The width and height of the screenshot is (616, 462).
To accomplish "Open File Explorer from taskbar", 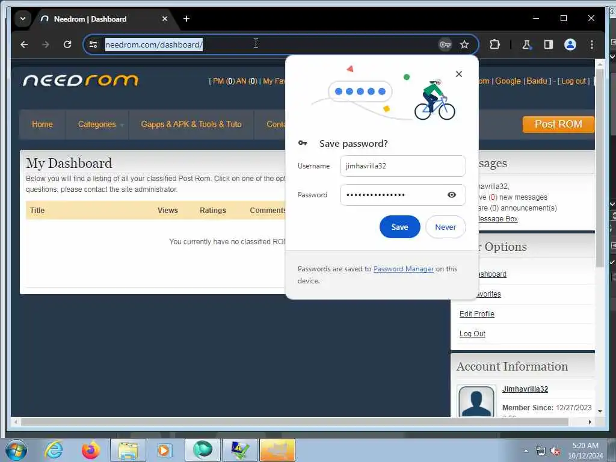I will pos(128,450).
